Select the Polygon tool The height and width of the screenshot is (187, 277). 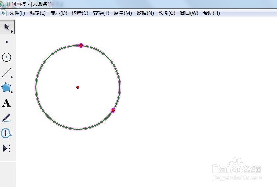[x=6, y=87]
